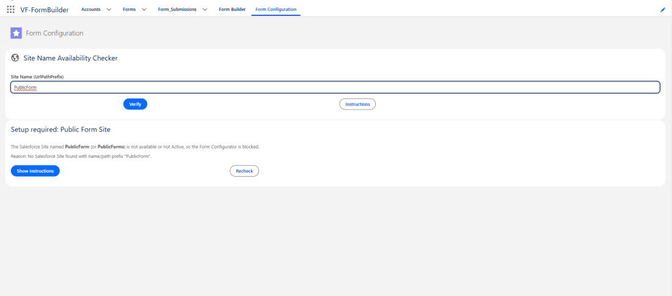Open the Form_Submissions tab
This screenshot has width=672, height=296.
click(x=177, y=9)
